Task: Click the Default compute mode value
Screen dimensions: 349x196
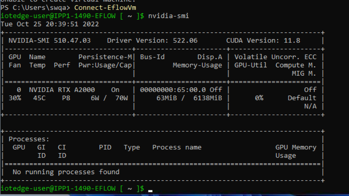Action: pos(302,98)
